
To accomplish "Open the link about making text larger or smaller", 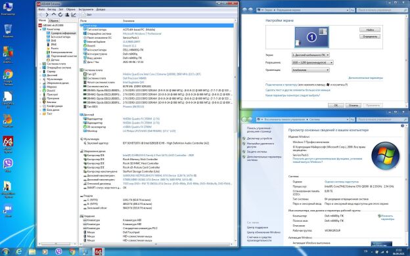I will tap(298, 90).
